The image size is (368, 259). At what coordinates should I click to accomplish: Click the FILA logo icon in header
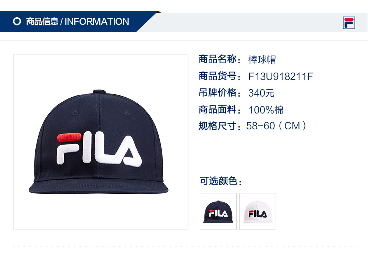click(349, 23)
